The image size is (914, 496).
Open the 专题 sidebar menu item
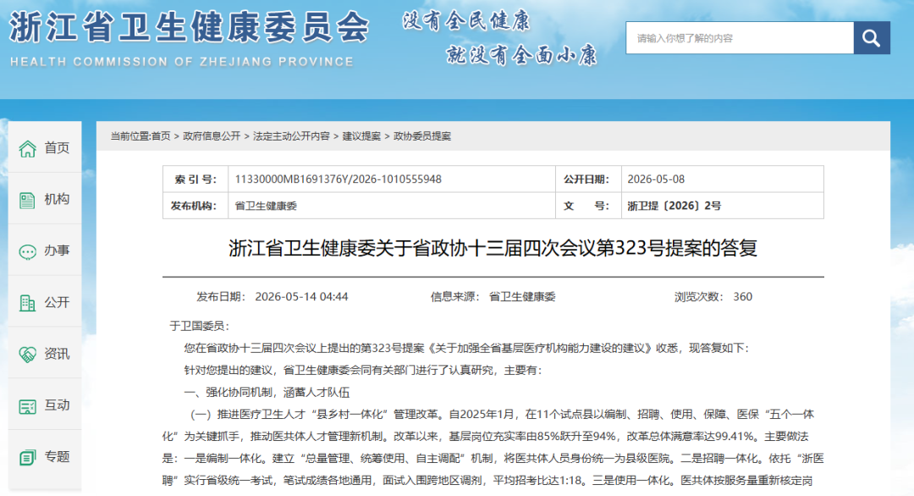45,456
